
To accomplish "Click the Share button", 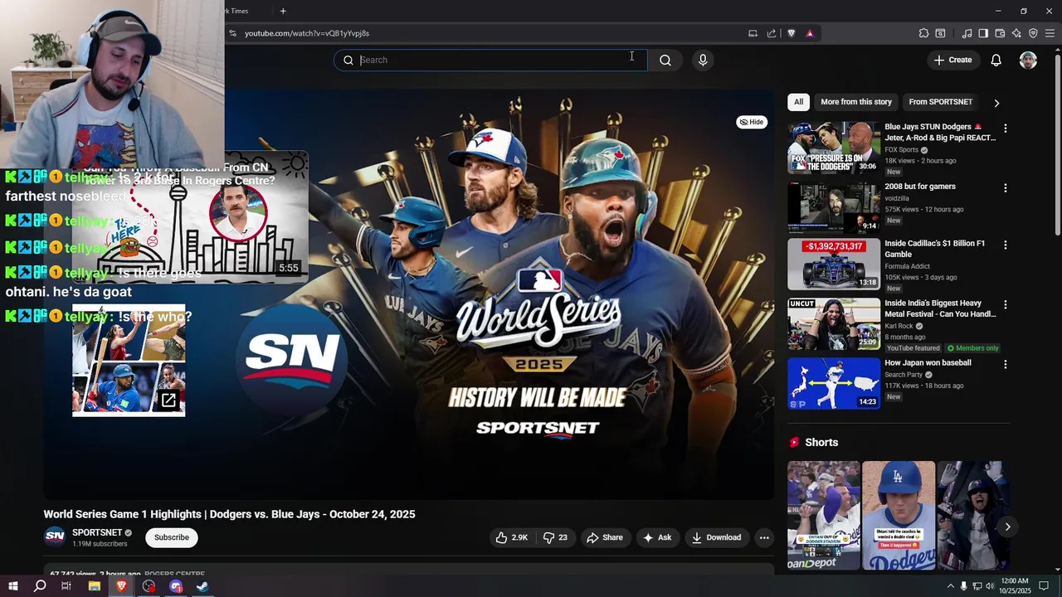I will (605, 537).
